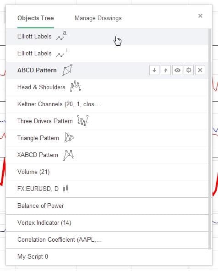Open ABCD Pattern settings gear
Viewport: 218px width, 271px height.
click(x=189, y=70)
